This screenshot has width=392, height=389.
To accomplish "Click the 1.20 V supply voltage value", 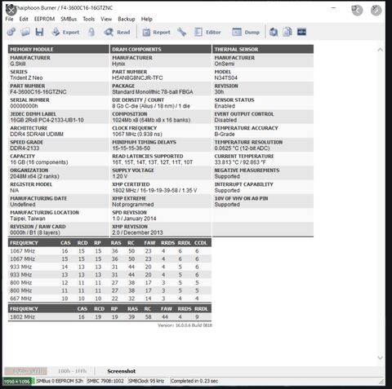I will (120, 176).
